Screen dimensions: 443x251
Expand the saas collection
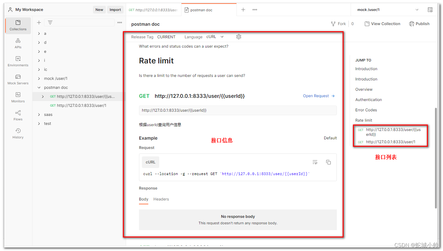(x=39, y=115)
